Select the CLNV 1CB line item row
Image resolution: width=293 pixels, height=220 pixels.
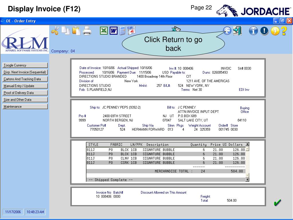click(166, 158)
